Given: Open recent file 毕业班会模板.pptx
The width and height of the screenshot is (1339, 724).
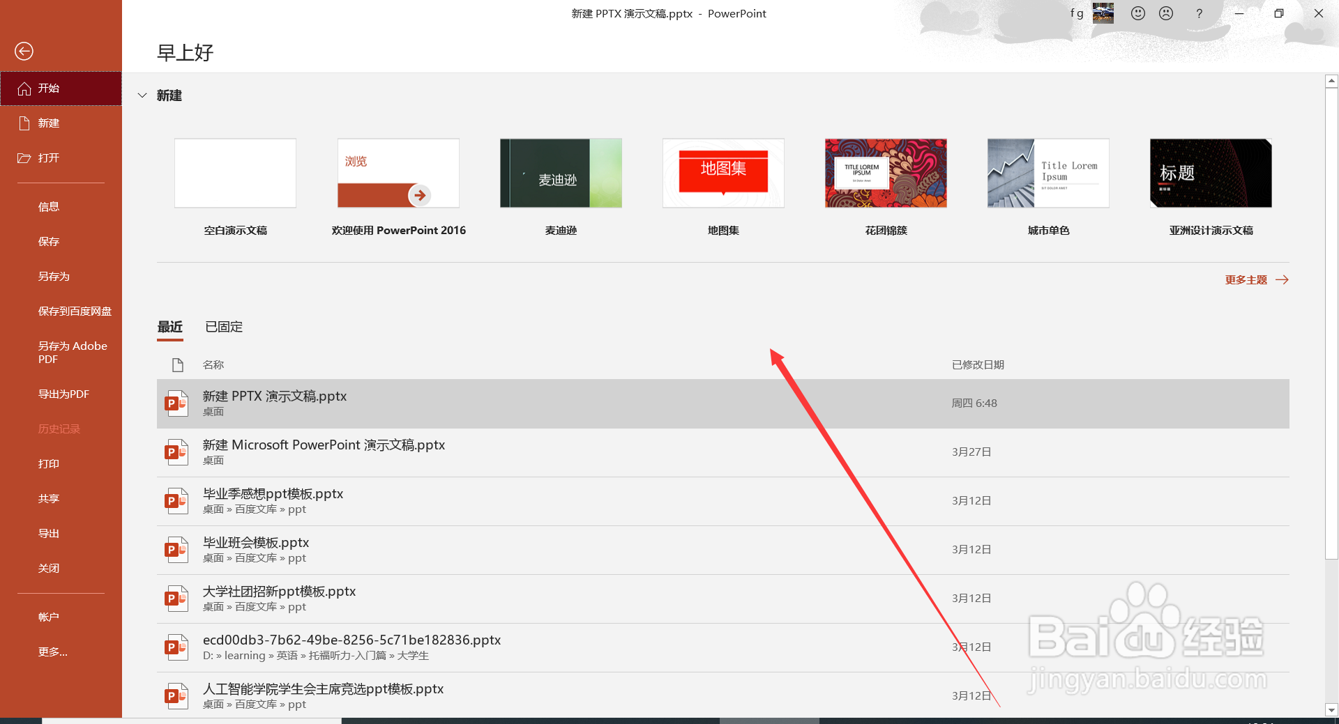Looking at the screenshot, I should pyautogui.click(x=723, y=550).
